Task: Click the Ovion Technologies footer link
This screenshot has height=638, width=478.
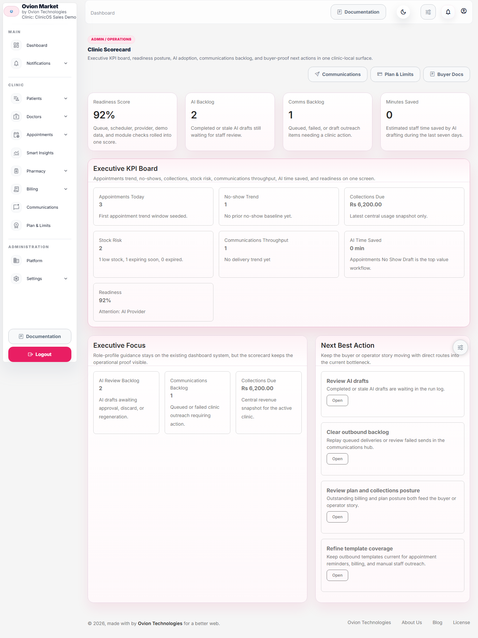Action: [x=369, y=622]
